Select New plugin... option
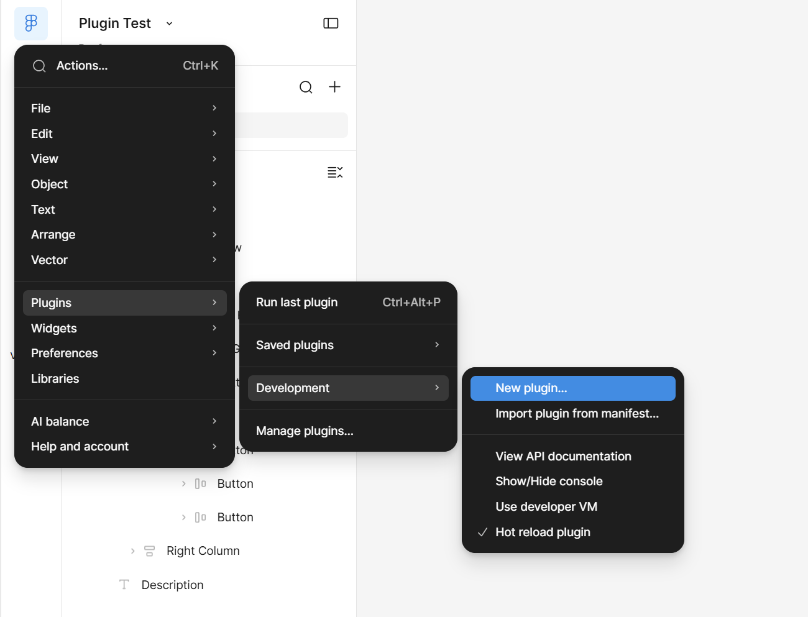 click(573, 388)
